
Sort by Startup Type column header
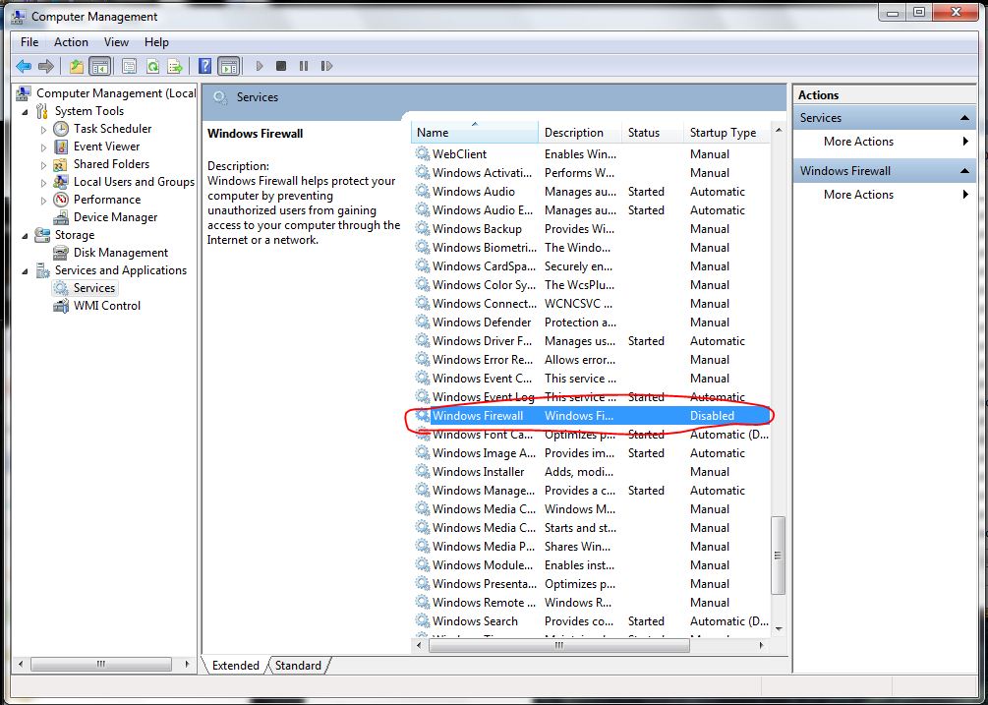[726, 133]
